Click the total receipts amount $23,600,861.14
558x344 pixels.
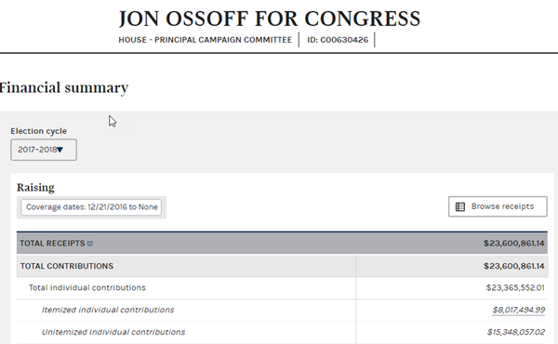pyautogui.click(x=514, y=244)
